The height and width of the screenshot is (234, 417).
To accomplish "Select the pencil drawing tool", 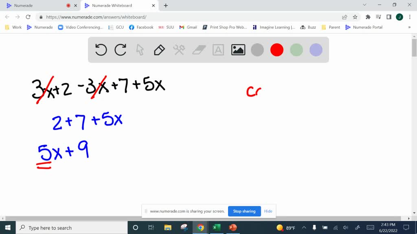I will [159, 50].
